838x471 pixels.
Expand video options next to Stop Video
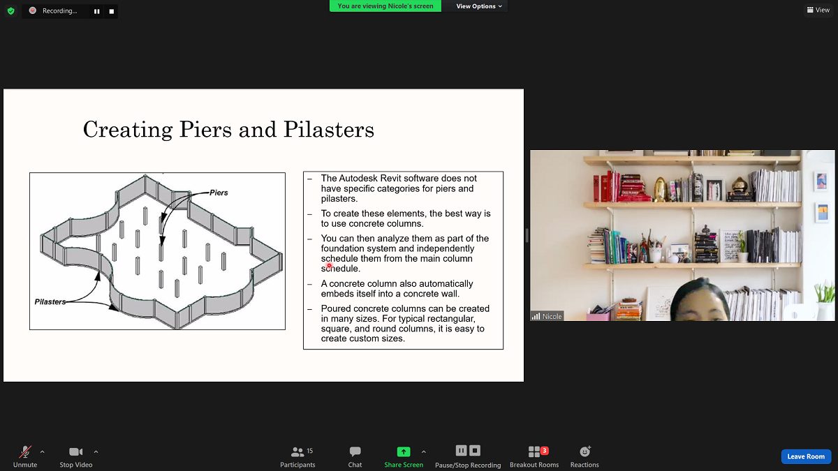point(96,451)
